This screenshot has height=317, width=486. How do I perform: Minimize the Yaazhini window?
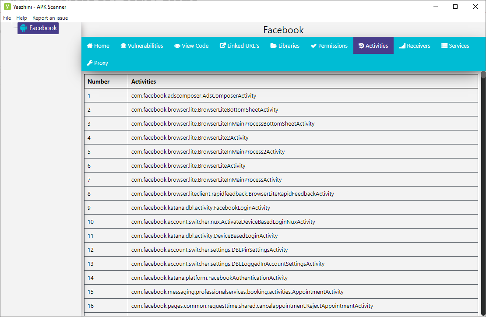click(436, 7)
